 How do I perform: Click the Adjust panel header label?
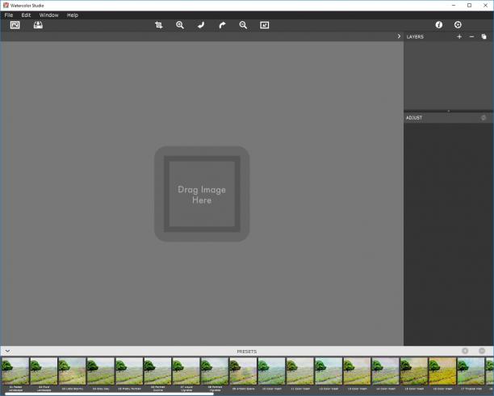414,118
